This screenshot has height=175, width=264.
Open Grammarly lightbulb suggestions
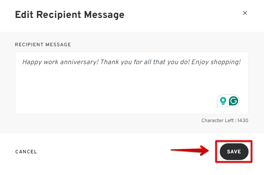223,101
